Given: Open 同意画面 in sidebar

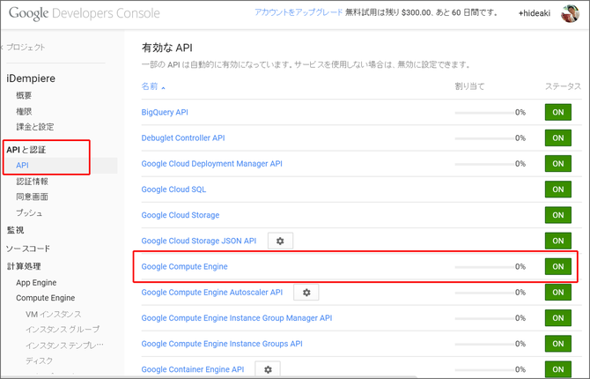Looking at the screenshot, I should (x=32, y=197).
